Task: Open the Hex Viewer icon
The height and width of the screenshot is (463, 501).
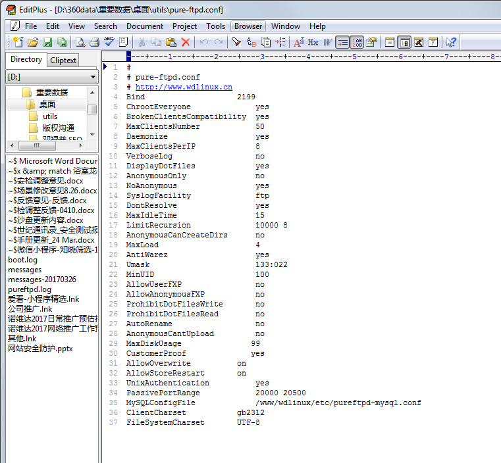Action: (313, 42)
